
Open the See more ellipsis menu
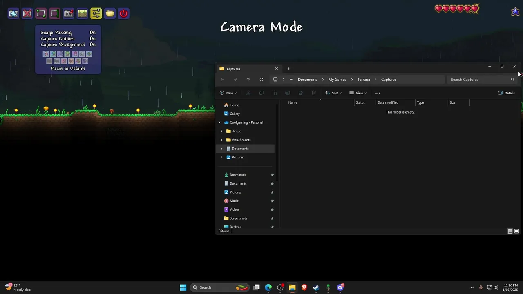coord(378,93)
